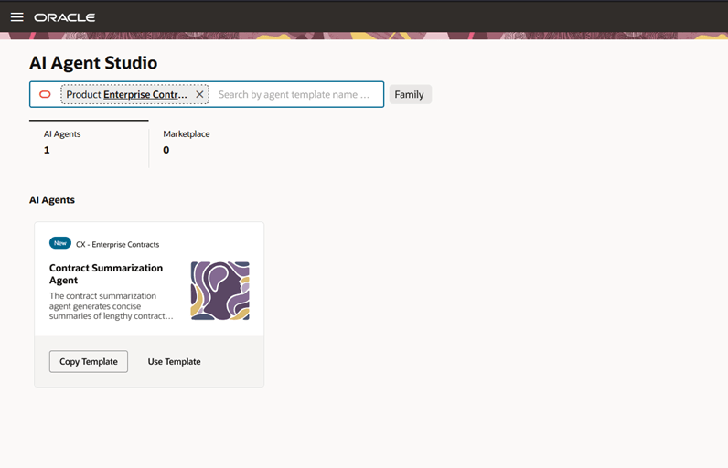Click the AI Agent Studio heading
Image resolution: width=728 pixels, height=468 pixels.
coord(93,63)
